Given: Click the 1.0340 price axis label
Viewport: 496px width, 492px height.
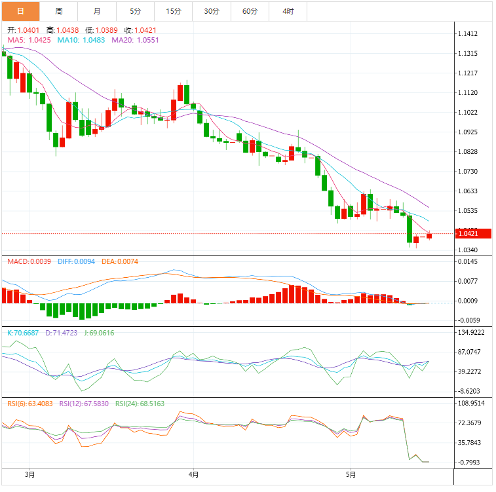Looking at the screenshot, I should 468,250.
